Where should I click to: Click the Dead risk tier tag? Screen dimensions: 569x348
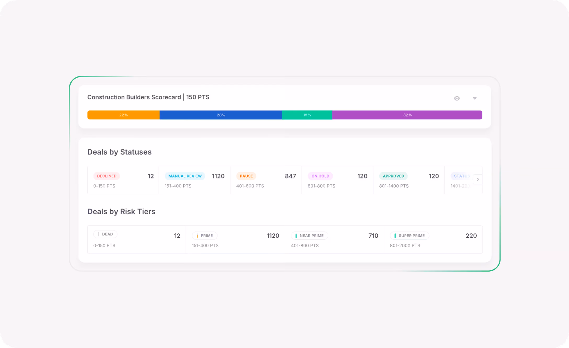[105, 234]
